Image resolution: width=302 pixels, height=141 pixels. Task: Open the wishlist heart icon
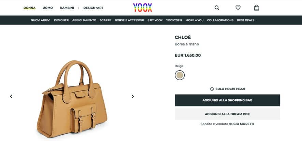click(238, 8)
